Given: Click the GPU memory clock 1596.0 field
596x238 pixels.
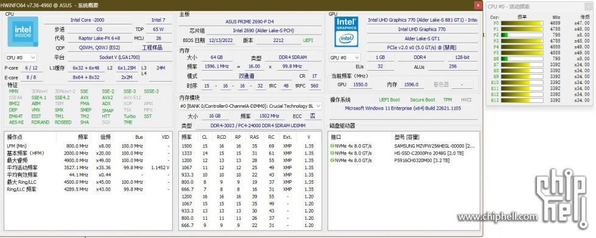Looking at the screenshot, I should [411, 85].
